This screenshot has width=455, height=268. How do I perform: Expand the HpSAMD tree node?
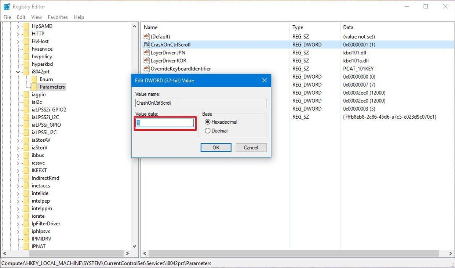pyautogui.click(x=17, y=26)
